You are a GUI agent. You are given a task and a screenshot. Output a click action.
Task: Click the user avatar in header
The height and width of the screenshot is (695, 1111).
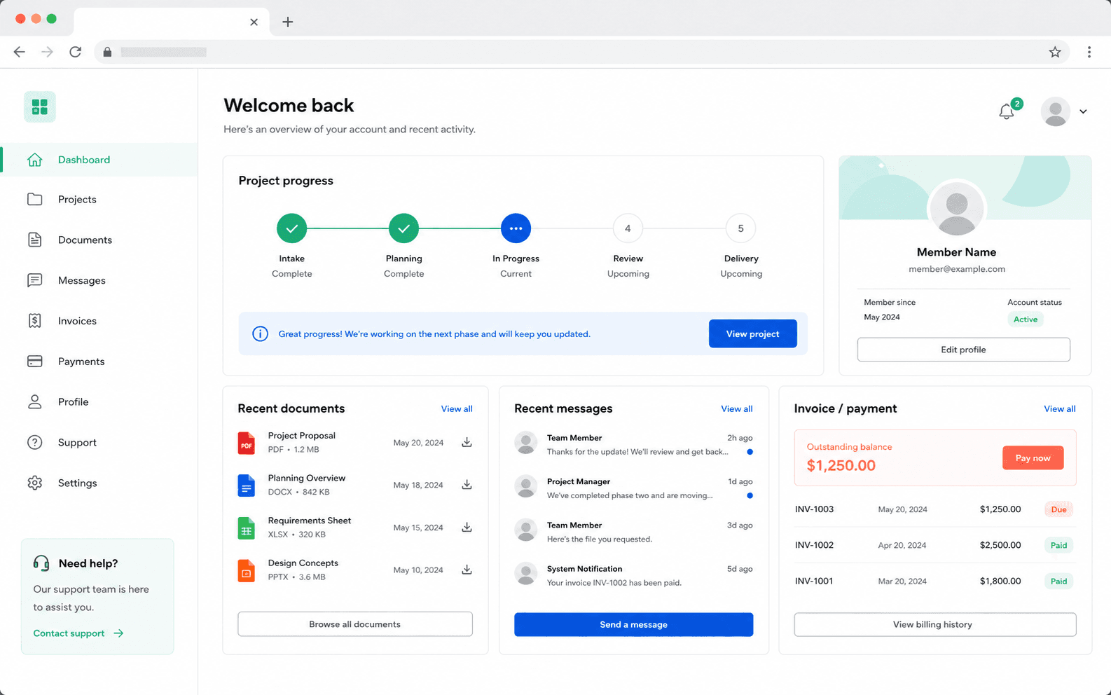[1055, 111]
